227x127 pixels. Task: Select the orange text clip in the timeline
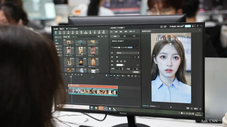[x=93, y=87]
